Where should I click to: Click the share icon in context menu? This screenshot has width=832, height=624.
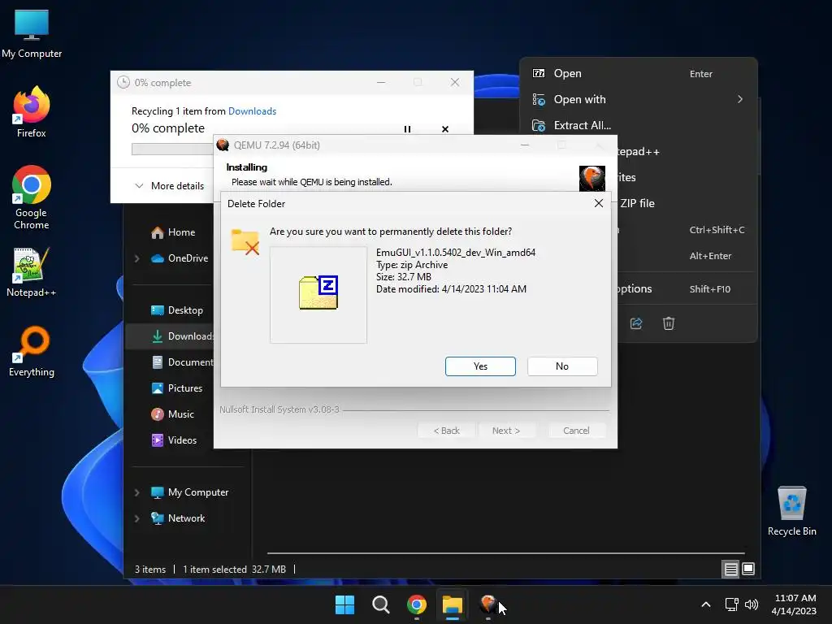(x=636, y=323)
